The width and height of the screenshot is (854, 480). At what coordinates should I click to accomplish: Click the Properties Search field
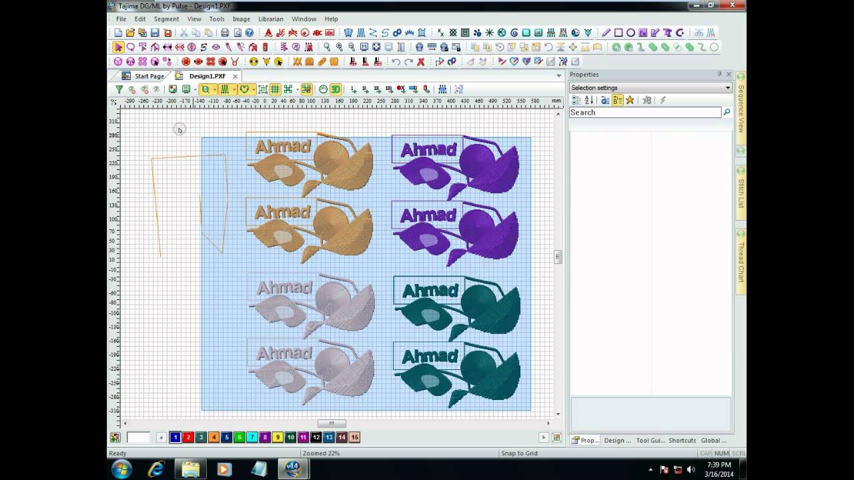click(x=645, y=113)
